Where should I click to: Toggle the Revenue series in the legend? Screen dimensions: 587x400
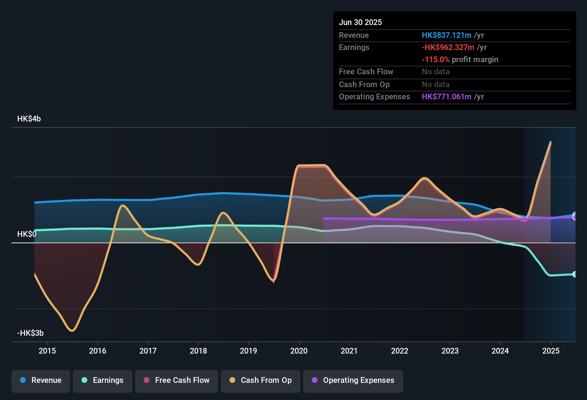(41, 381)
